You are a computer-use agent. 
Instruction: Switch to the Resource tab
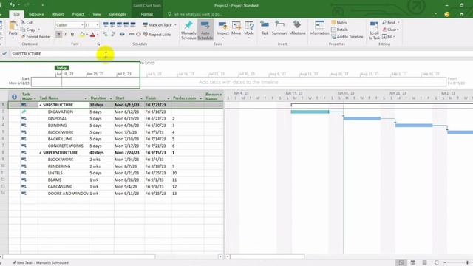pos(36,14)
